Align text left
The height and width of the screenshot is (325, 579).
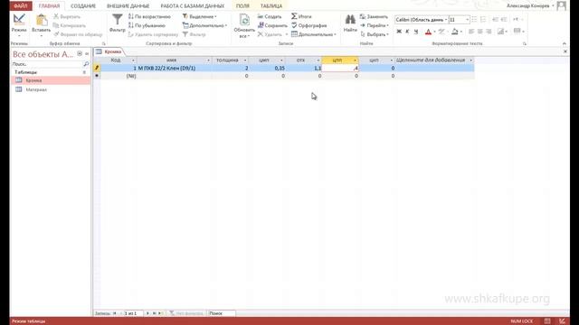tap(471, 32)
